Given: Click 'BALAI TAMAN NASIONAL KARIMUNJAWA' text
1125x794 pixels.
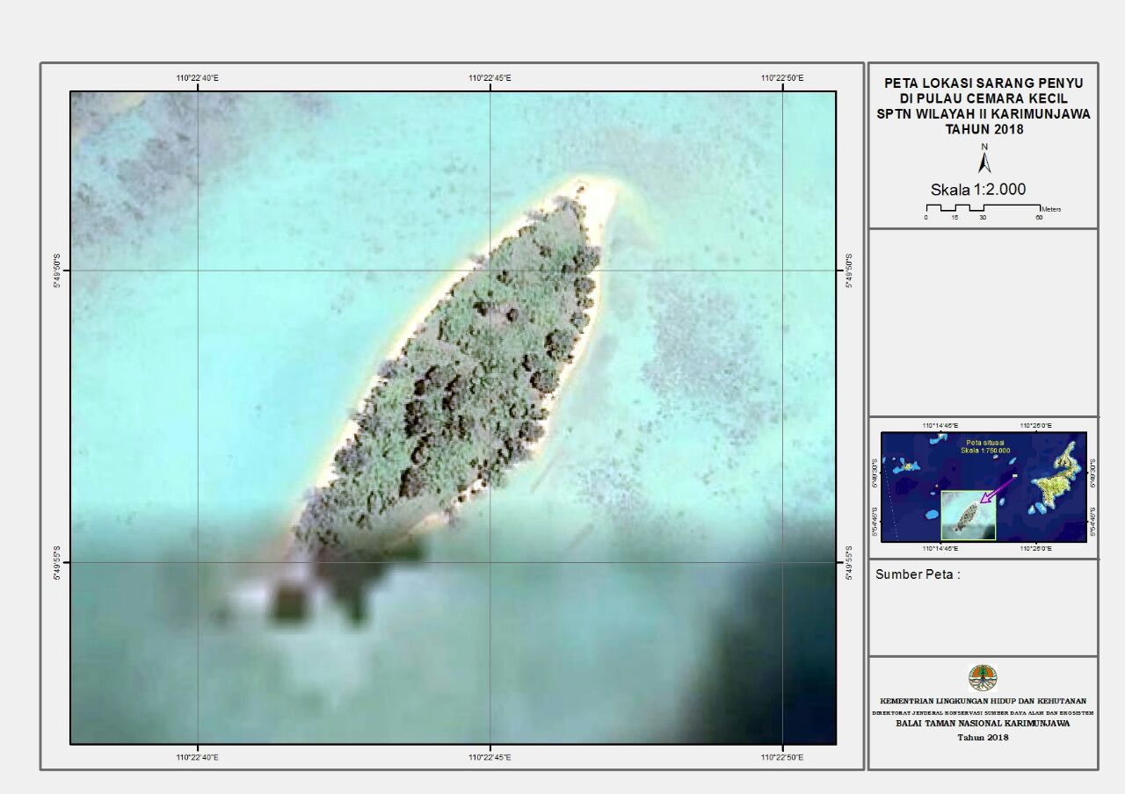Looking at the screenshot, I should point(983,725).
